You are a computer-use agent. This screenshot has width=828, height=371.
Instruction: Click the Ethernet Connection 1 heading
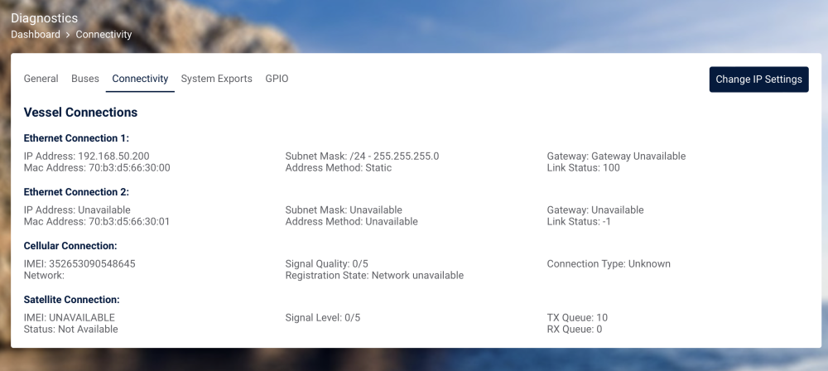click(76, 138)
